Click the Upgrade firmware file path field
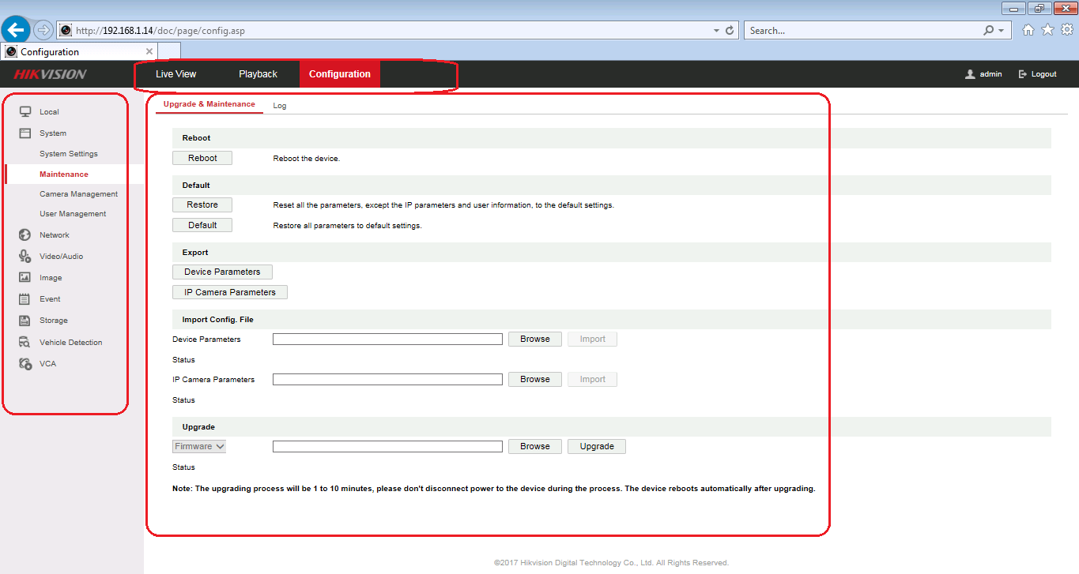The image size is (1079, 574). pos(387,447)
